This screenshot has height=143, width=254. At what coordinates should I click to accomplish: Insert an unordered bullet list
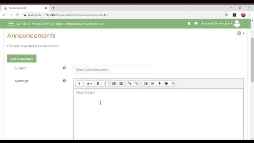click(114, 83)
